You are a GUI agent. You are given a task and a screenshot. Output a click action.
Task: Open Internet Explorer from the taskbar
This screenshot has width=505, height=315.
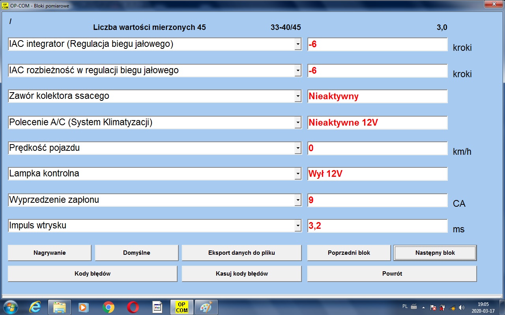pyautogui.click(x=36, y=307)
